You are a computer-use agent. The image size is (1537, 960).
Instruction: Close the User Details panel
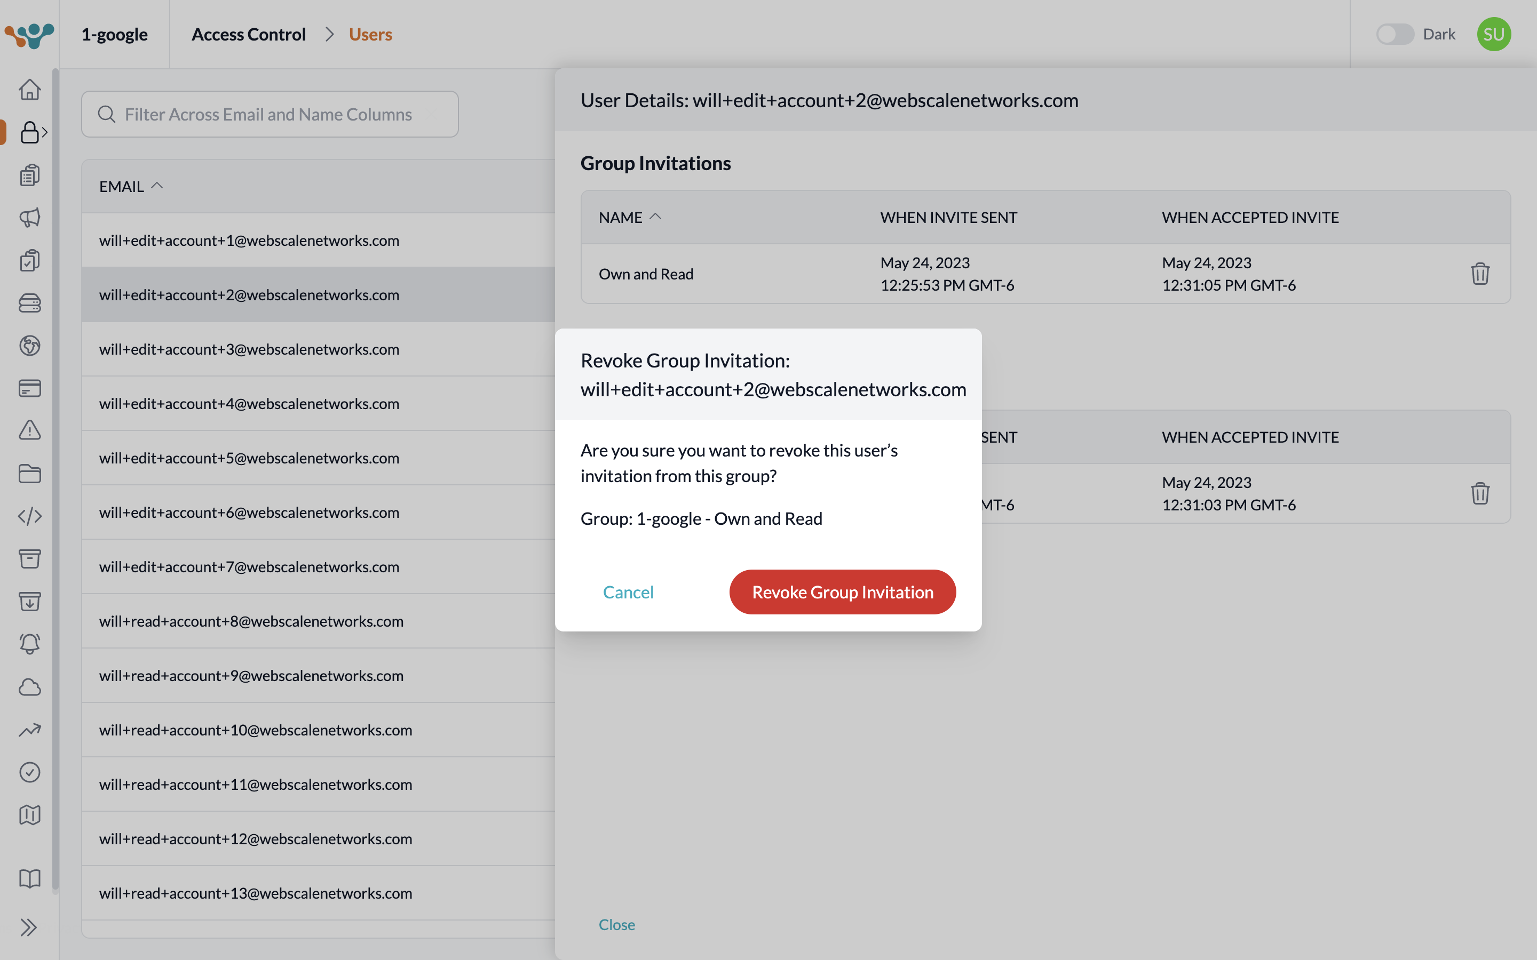click(x=616, y=924)
